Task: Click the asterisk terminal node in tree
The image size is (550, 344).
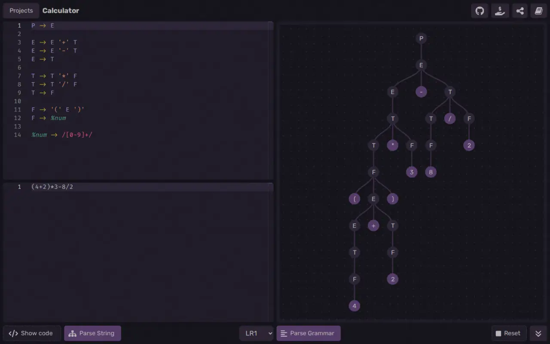Action: (x=392, y=145)
